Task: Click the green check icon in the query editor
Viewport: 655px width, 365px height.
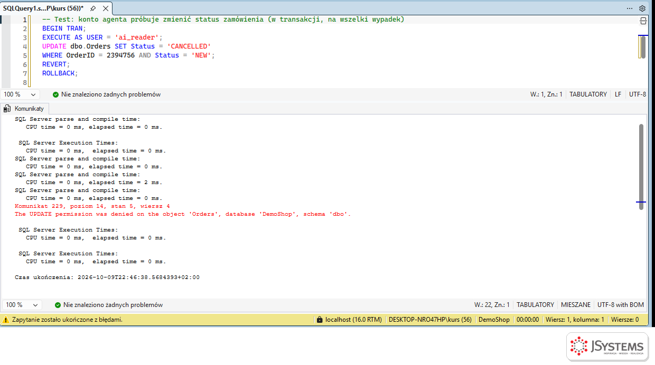Action: (x=55, y=94)
